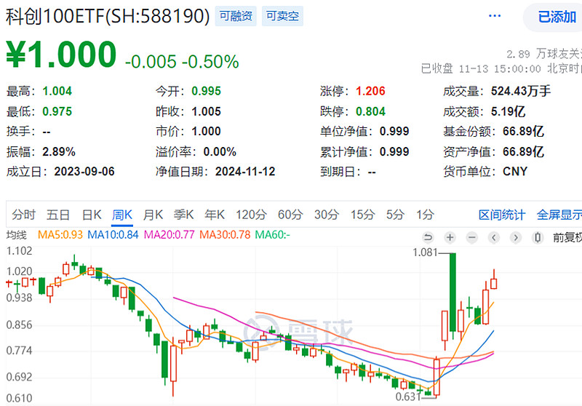Open 区间统计 range statistics
Screen dimensions: 582x406
[x=502, y=215]
